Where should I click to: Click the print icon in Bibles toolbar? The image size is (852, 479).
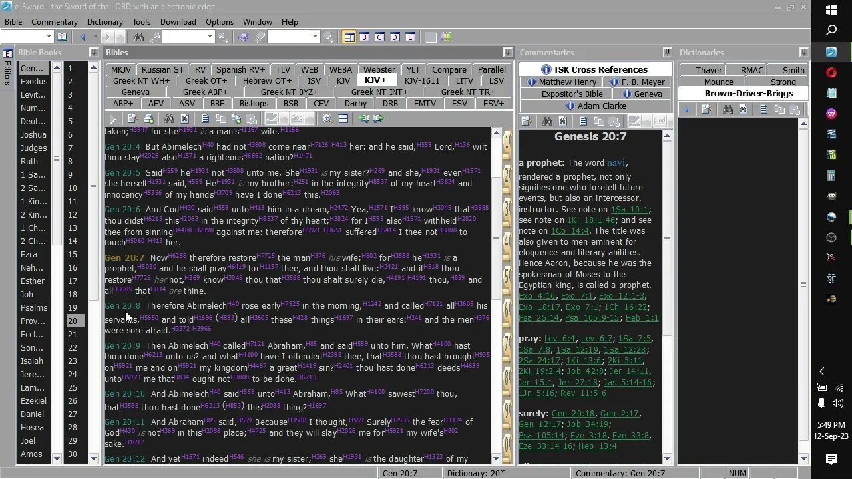click(148, 119)
